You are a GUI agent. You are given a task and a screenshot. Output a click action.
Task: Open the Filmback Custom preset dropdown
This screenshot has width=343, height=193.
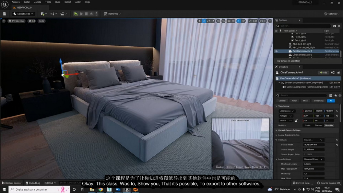click(x=313, y=140)
